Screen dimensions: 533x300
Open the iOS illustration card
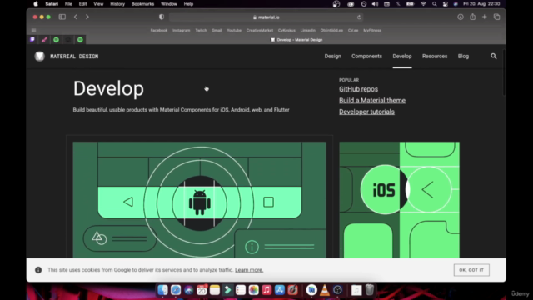[x=400, y=200]
